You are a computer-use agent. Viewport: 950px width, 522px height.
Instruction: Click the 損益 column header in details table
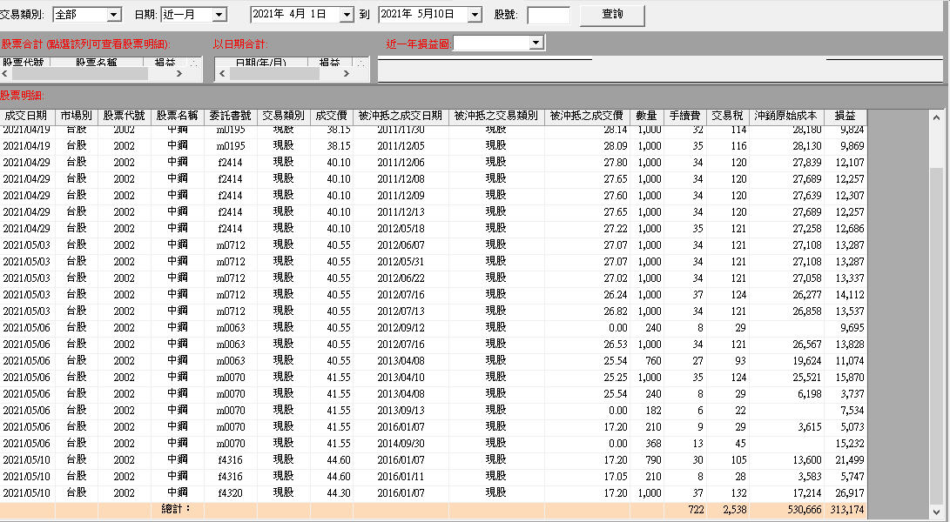(x=846, y=116)
